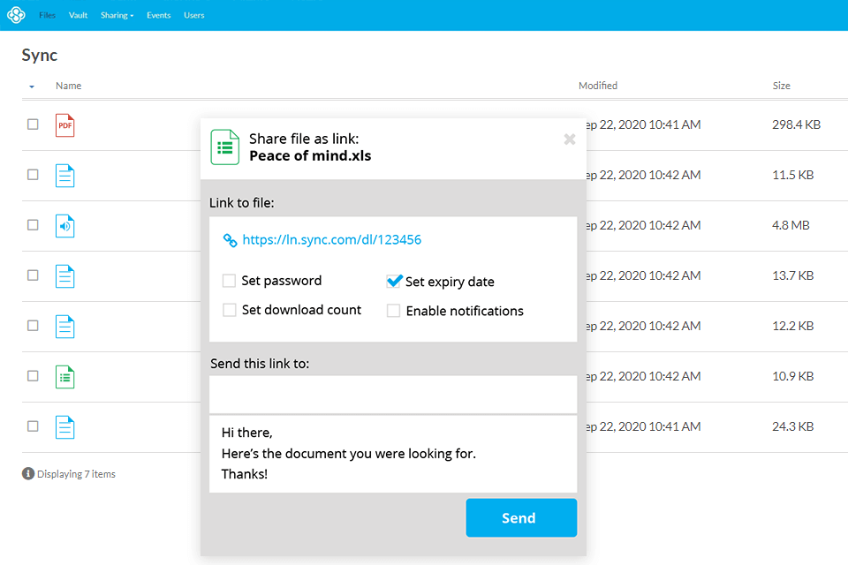Viewport: 848px width, 565px height.
Task: Click the spreadsheet icon in share dialog header
Action: pyautogui.click(x=225, y=147)
